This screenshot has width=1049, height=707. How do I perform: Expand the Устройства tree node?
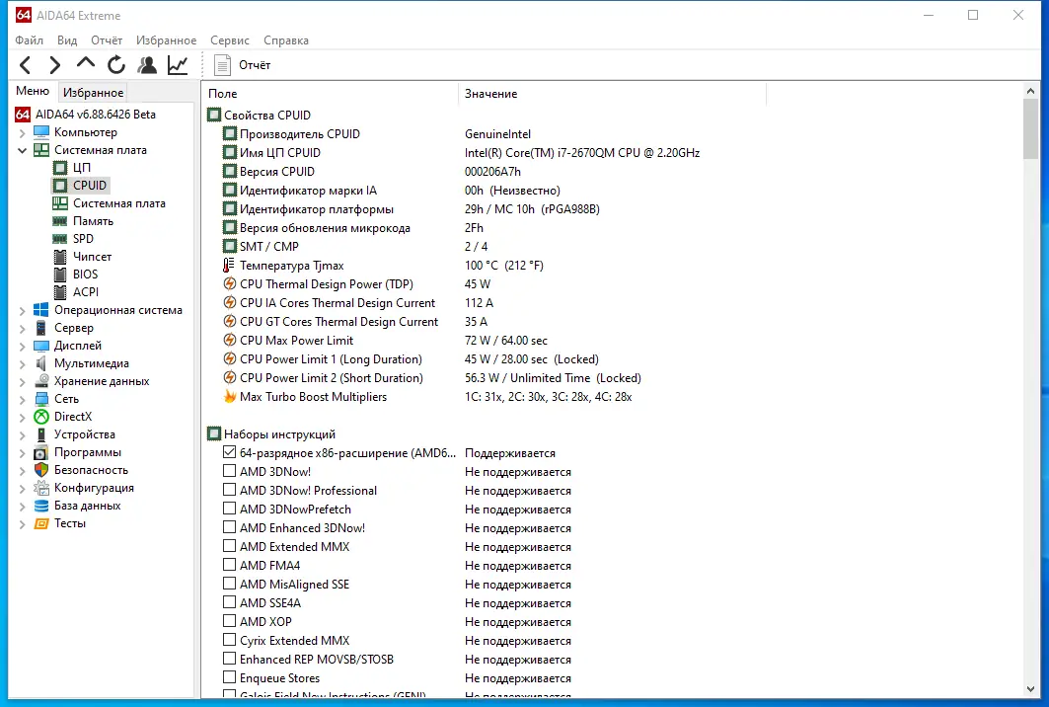click(x=23, y=435)
